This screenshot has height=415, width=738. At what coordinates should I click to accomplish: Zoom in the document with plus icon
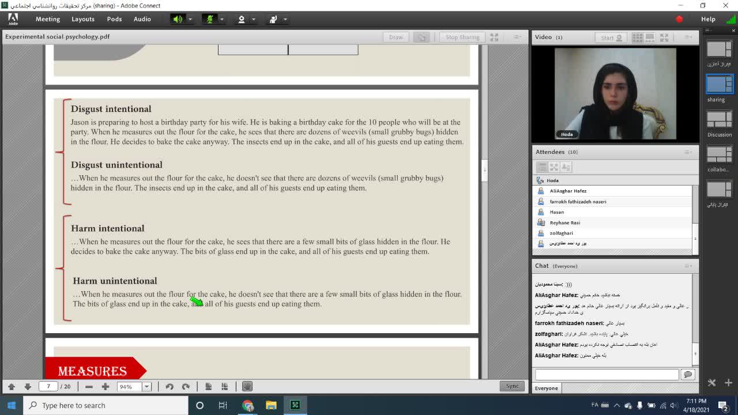click(x=105, y=387)
